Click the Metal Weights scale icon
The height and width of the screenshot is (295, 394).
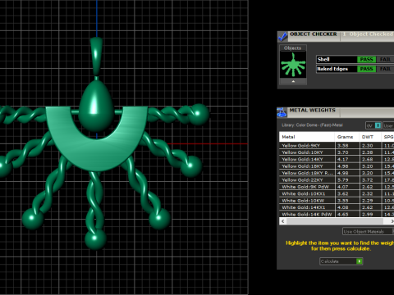[x=282, y=112]
